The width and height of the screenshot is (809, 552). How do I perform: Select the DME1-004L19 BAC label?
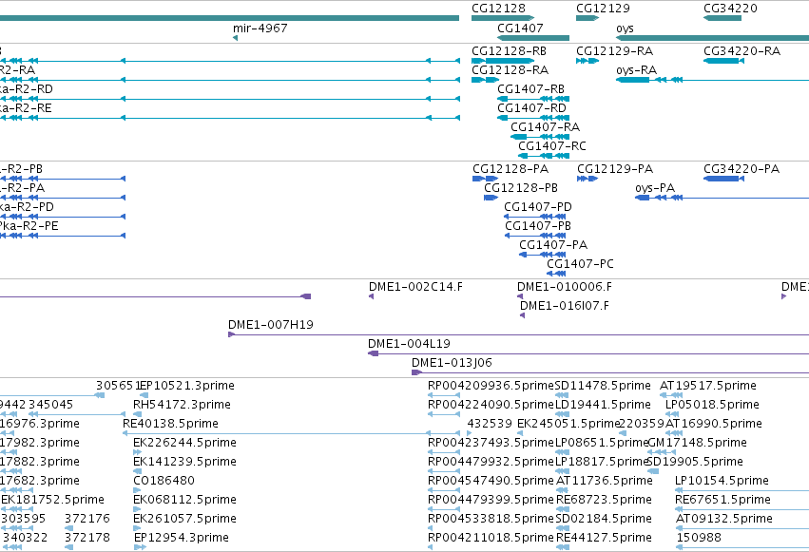pyautogui.click(x=409, y=344)
